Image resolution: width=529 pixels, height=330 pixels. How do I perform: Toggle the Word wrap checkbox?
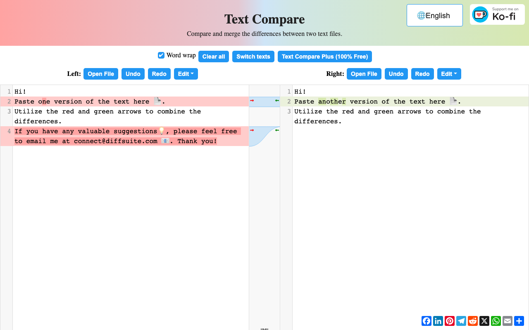point(161,55)
